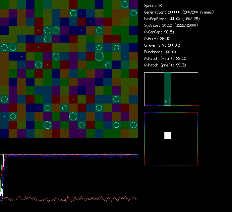This screenshot has width=232, height=212.
Task: Click the "f" label in histogram
Action: [x=169, y=102]
